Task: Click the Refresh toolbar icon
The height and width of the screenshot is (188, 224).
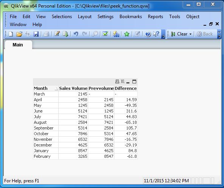Action: tap(27, 34)
